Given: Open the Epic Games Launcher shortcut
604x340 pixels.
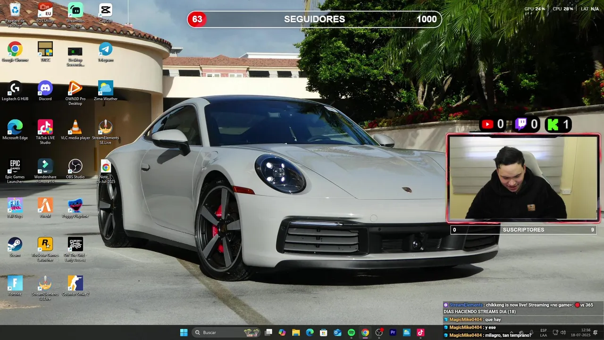Looking at the screenshot, I should point(15,171).
